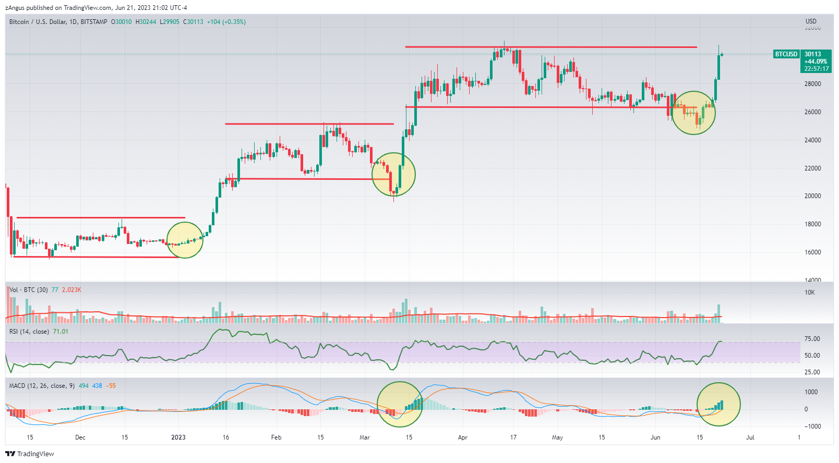The image size is (839, 463).
Task: Open the USD currency selector on the price axis
Action: pyautogui.click(x=811, y=21)
